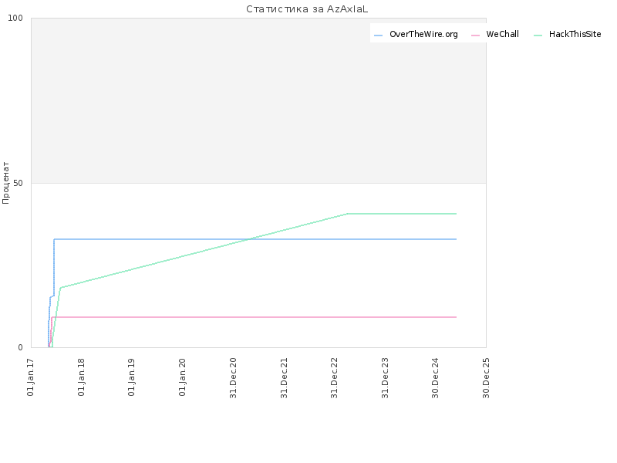Viewport: 617px width, 463px height.
Task: Click the WeChall legend label
Action: coord(503,34)
